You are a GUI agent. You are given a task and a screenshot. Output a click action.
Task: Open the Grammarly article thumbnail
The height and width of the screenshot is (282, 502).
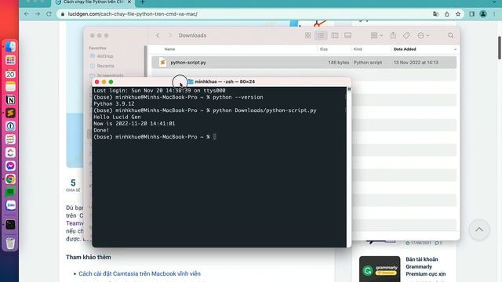[x=380, y=269]
